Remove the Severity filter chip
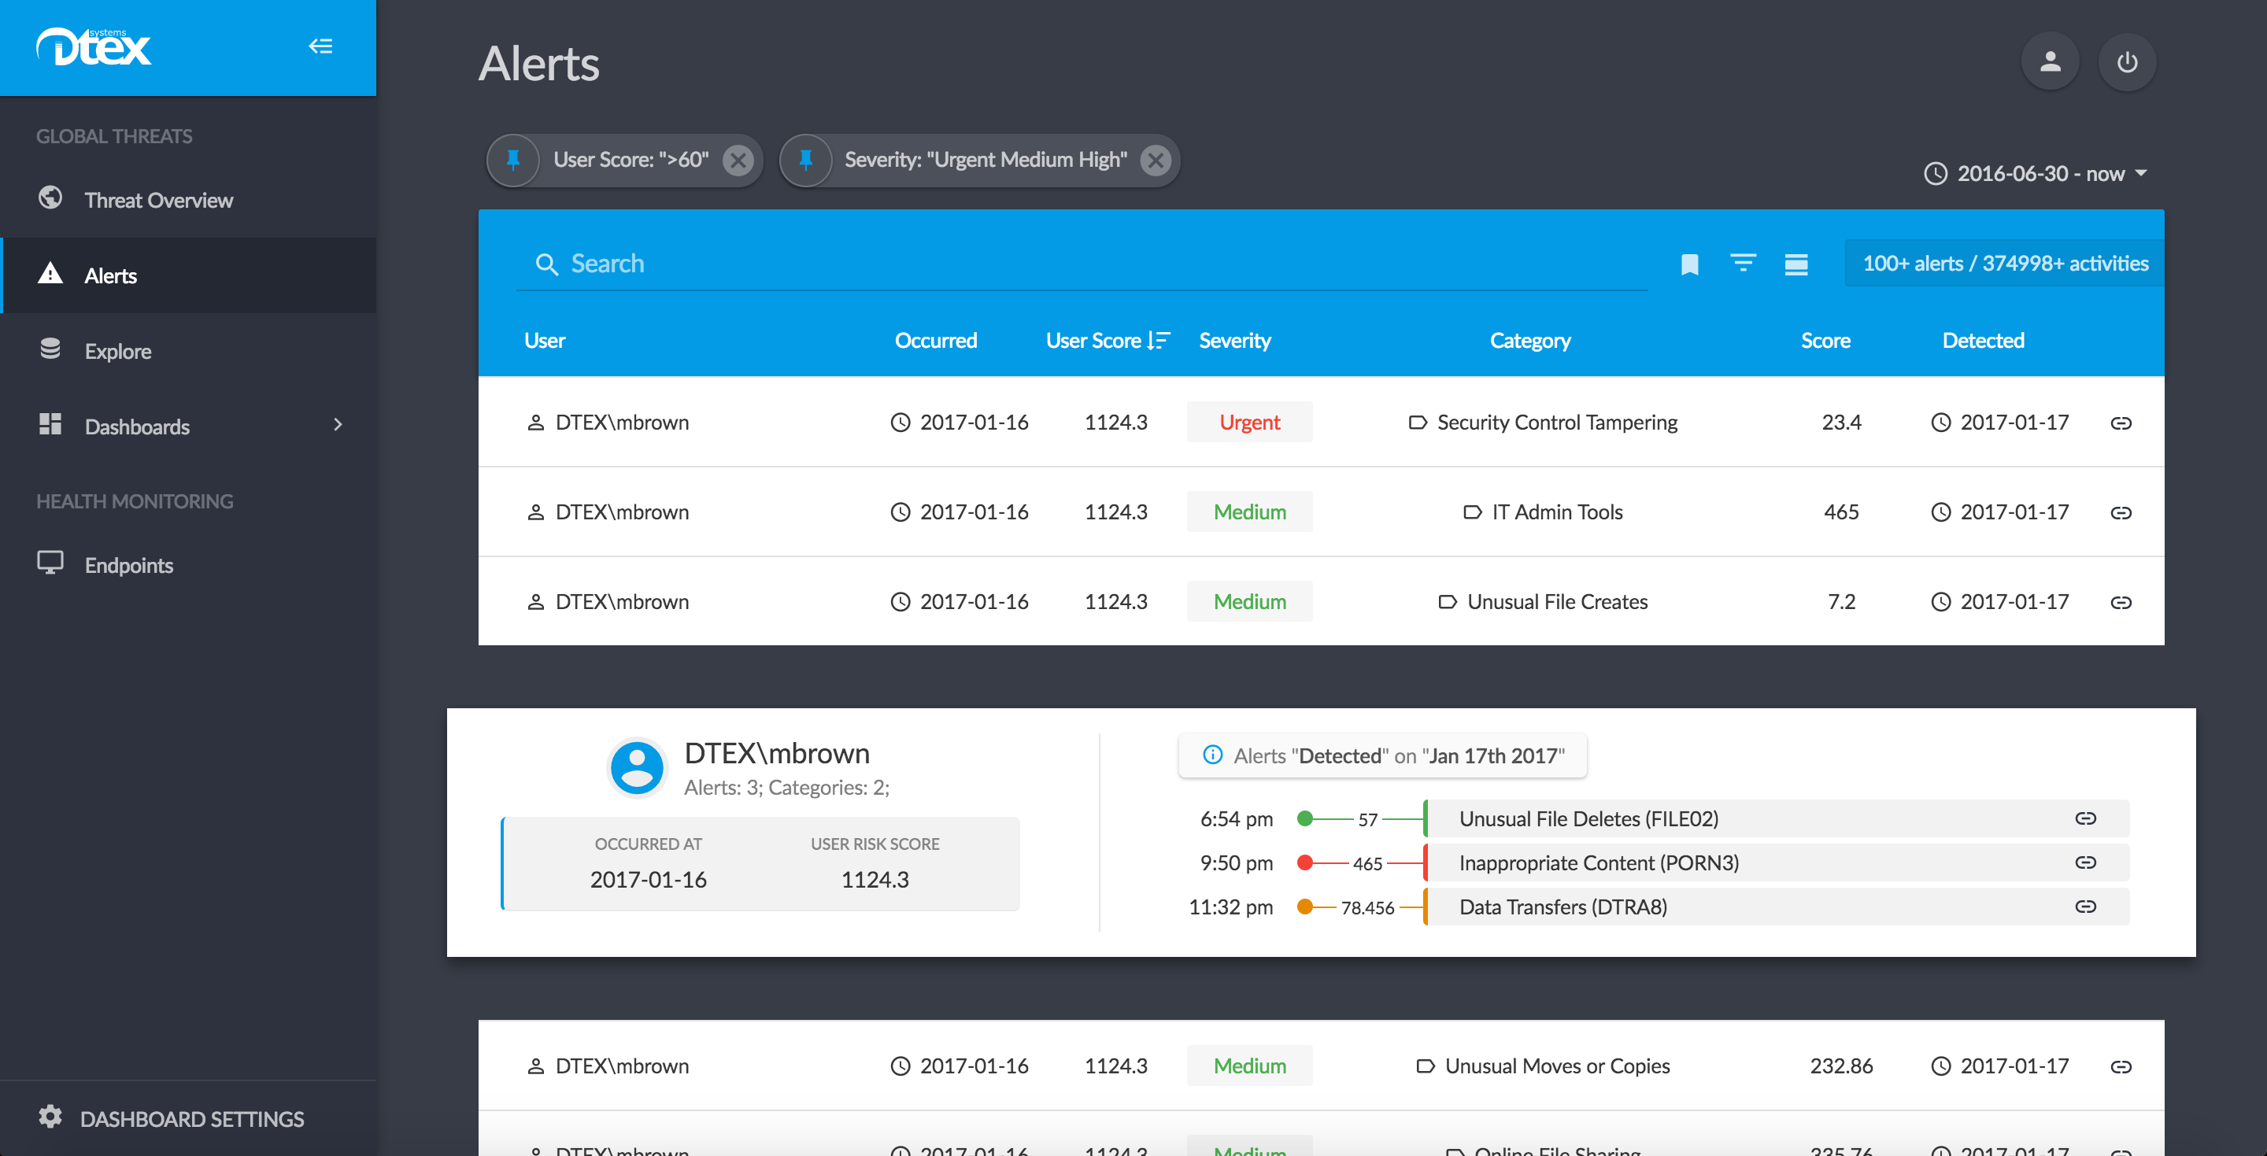Image resolution: width=2267 pixels, height=1156 pixels. coord(1156,160)
